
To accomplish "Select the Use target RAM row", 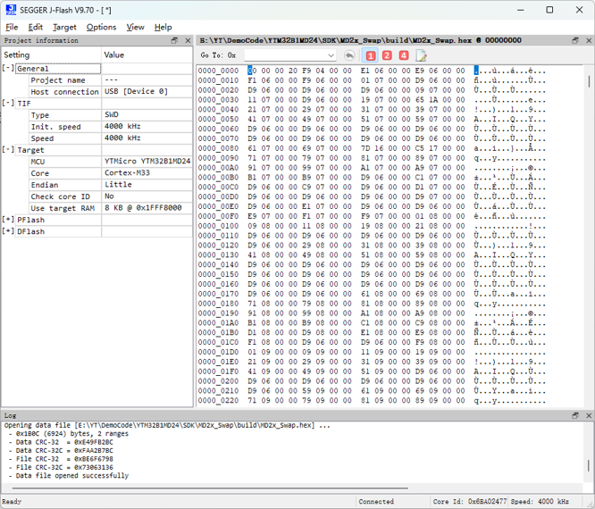I will 111,208.
